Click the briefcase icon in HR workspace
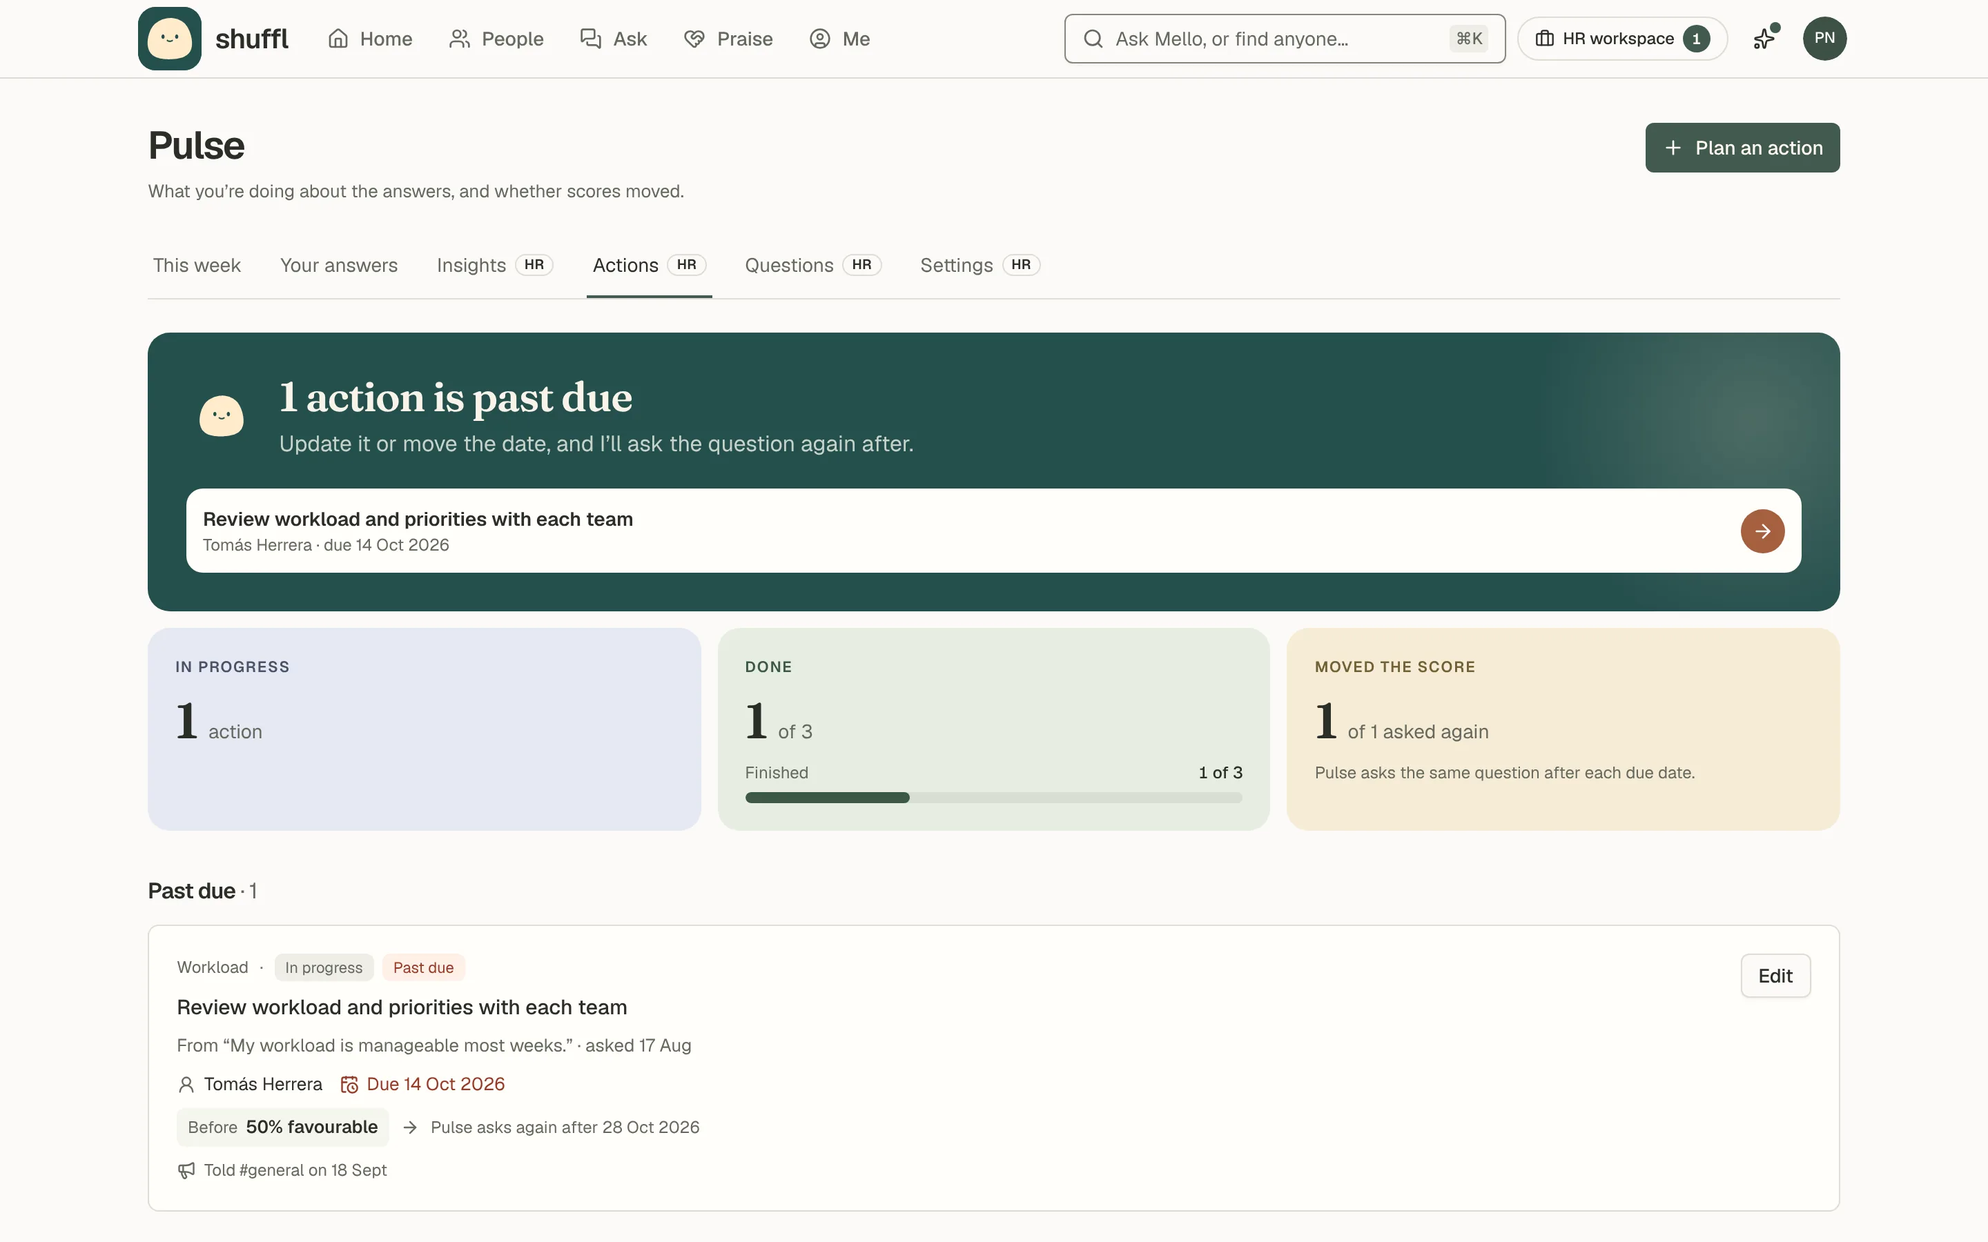Viewport: 1988px width, 1242px height. pos(1544,39)
